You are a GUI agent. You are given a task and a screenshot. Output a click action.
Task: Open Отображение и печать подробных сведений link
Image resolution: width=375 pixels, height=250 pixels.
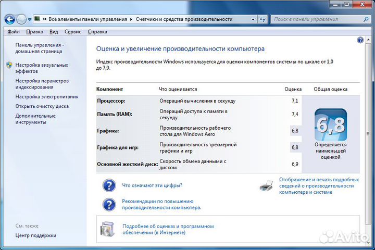coord(319,186)
